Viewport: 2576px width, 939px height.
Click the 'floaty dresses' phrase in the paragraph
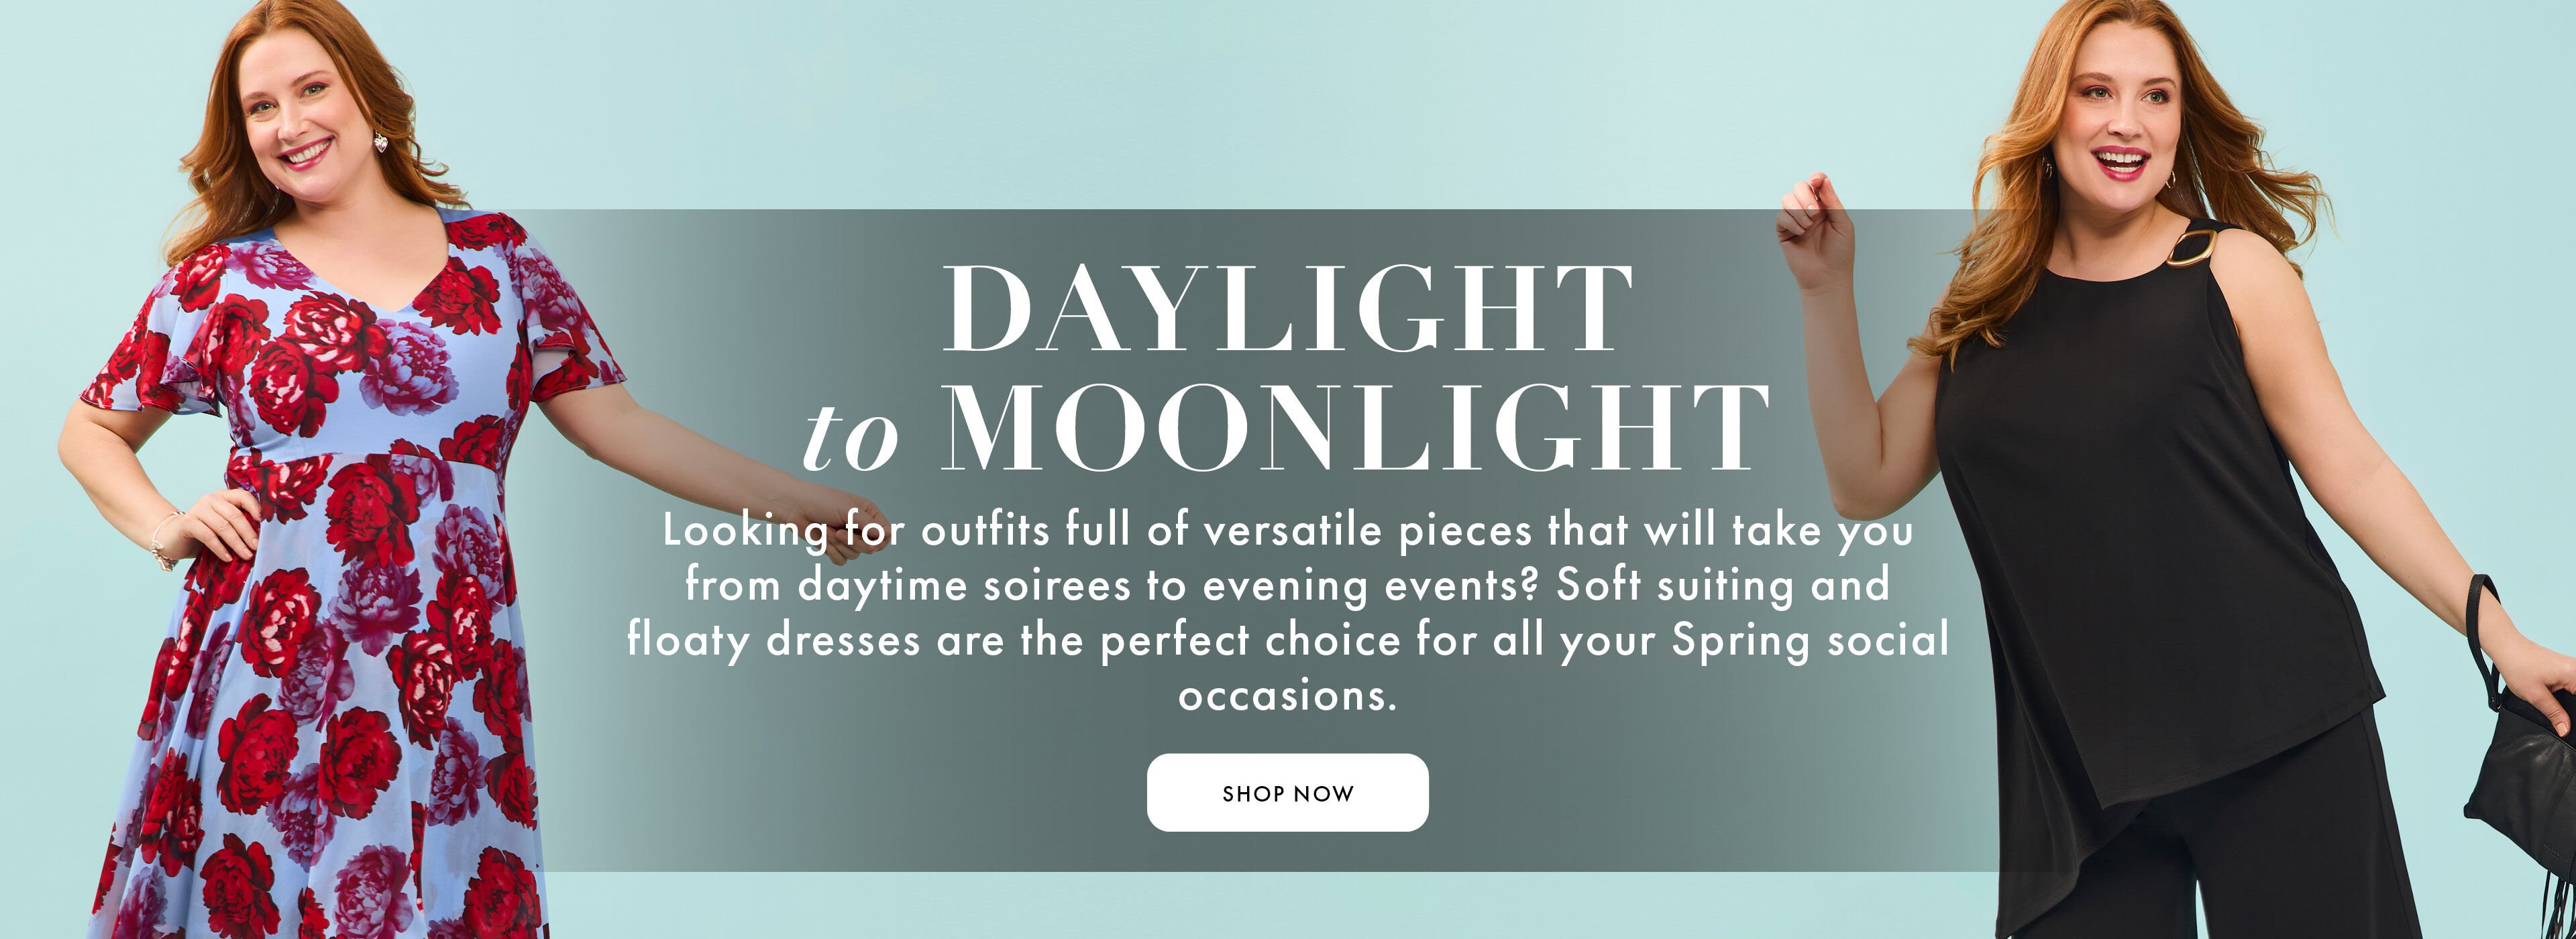pyautogui.click(x=773, y=640)
